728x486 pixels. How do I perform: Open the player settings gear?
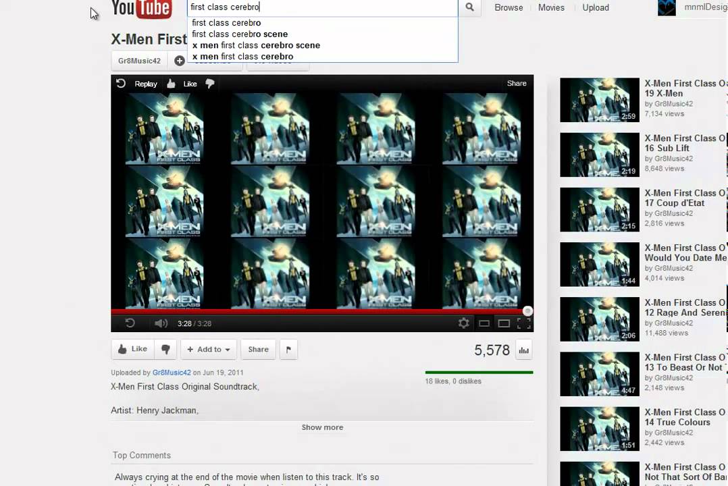[463, 323]
